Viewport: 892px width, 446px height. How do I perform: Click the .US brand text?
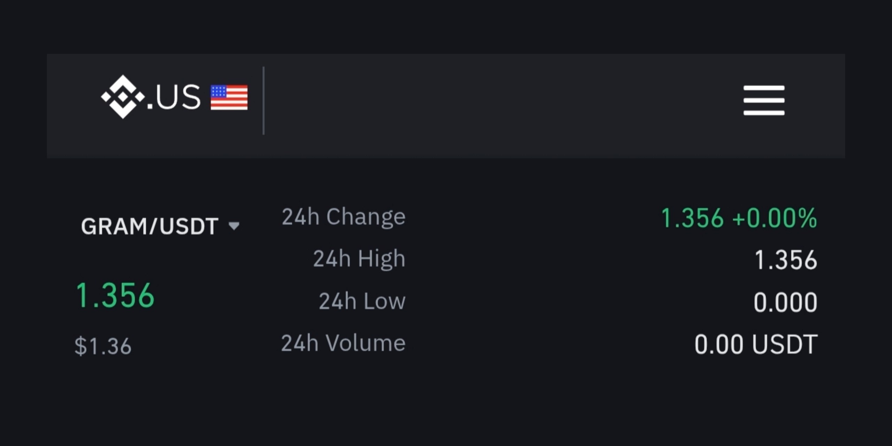(174, 98)
